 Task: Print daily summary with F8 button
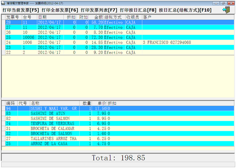(138, 10)
